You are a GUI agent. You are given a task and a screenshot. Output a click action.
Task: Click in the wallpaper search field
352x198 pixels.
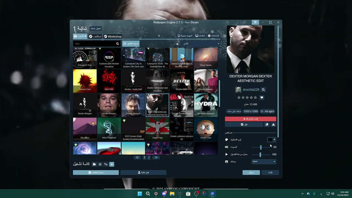pyautogui.click(x=94, y=44)
